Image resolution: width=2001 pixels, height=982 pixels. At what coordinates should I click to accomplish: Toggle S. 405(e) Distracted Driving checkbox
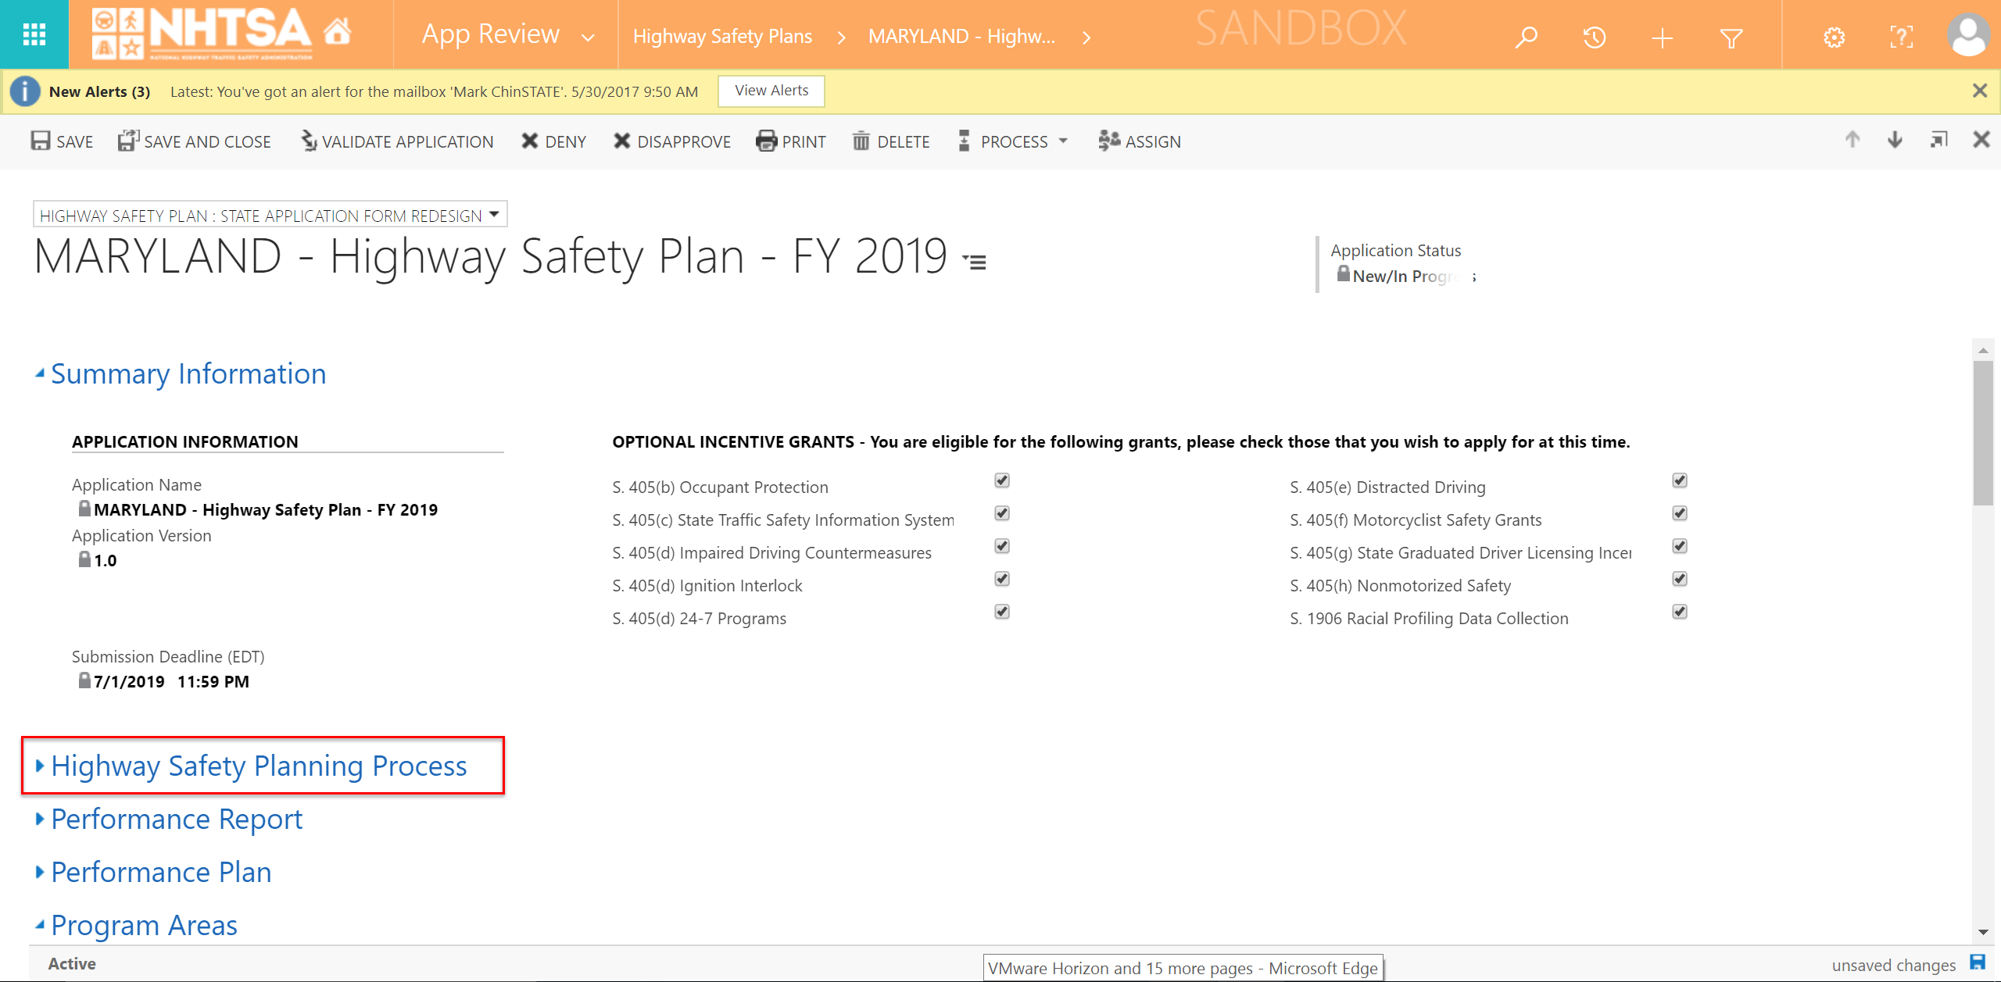pos(1680,480)
